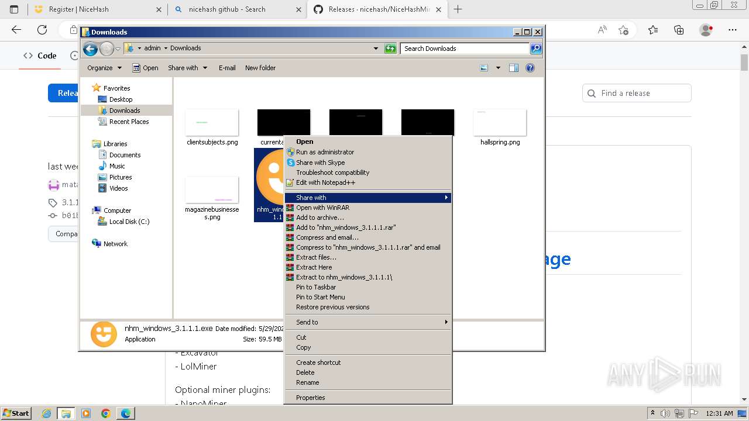Select Documents library

click(125, 155)
